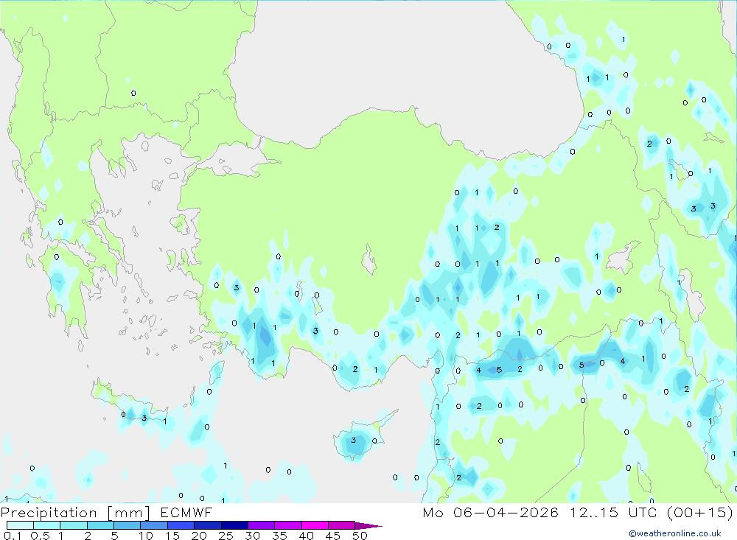Image resolution: width=737 pixels, height=540 pixels.
Task: Select the 2–5 mm legend color swatch
Action: click(x=100, y=525)
